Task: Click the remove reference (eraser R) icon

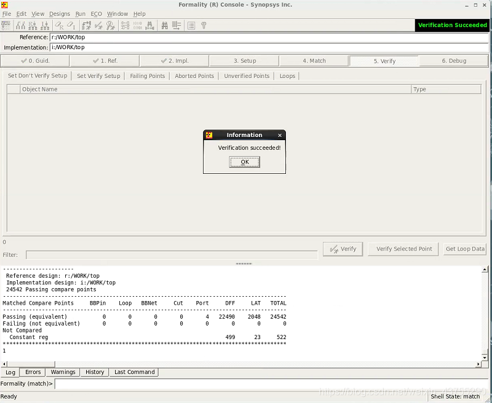Action: tap(59, 25)
